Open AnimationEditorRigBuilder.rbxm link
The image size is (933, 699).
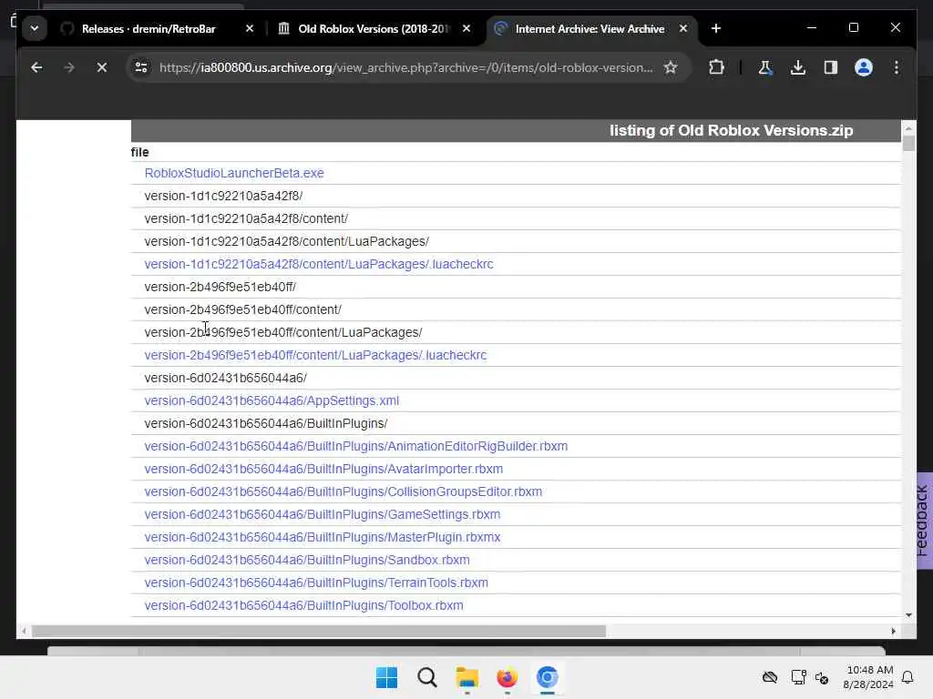(x=356, y=446)
